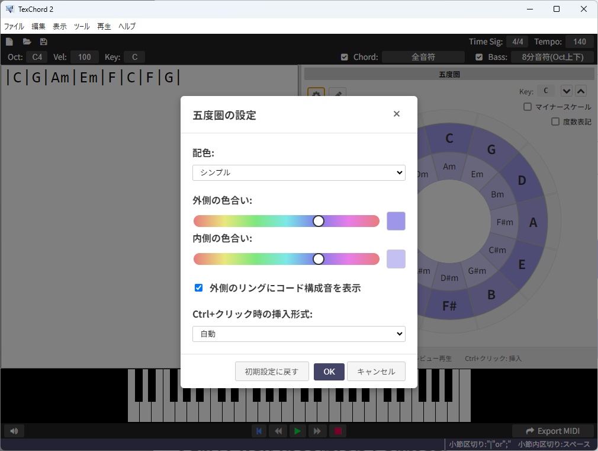Open the 再生 menu
The height and width of the screenshot is (451, 598).
[x=104, y=26]
